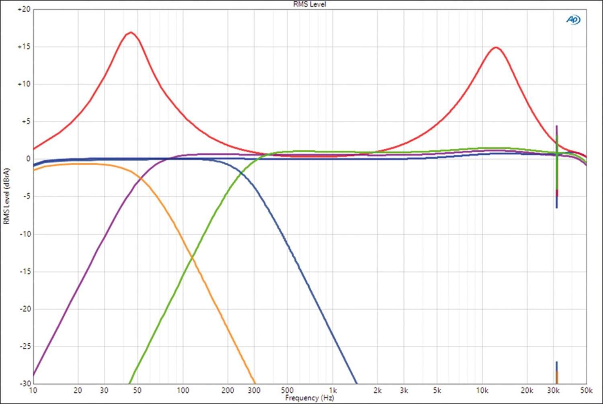Click the '20' frequency tick label

point(78,390)
